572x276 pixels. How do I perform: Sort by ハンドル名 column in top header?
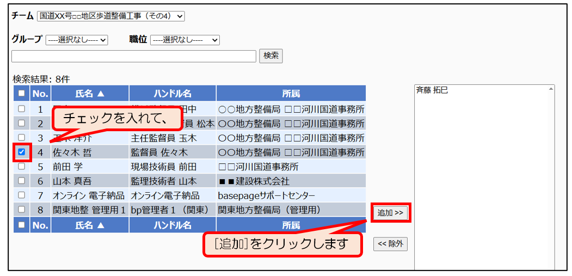172,94
